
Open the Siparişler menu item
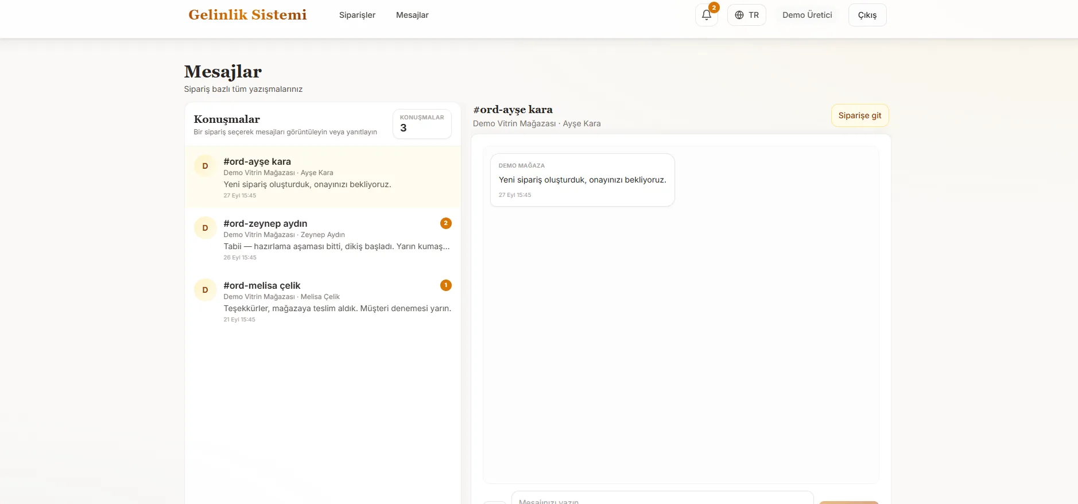(x=357, y=15)
